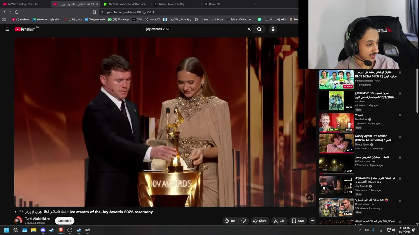This screenshot has width=419, height=235.
Task: Go back in the browser
Action: point(4,12)
